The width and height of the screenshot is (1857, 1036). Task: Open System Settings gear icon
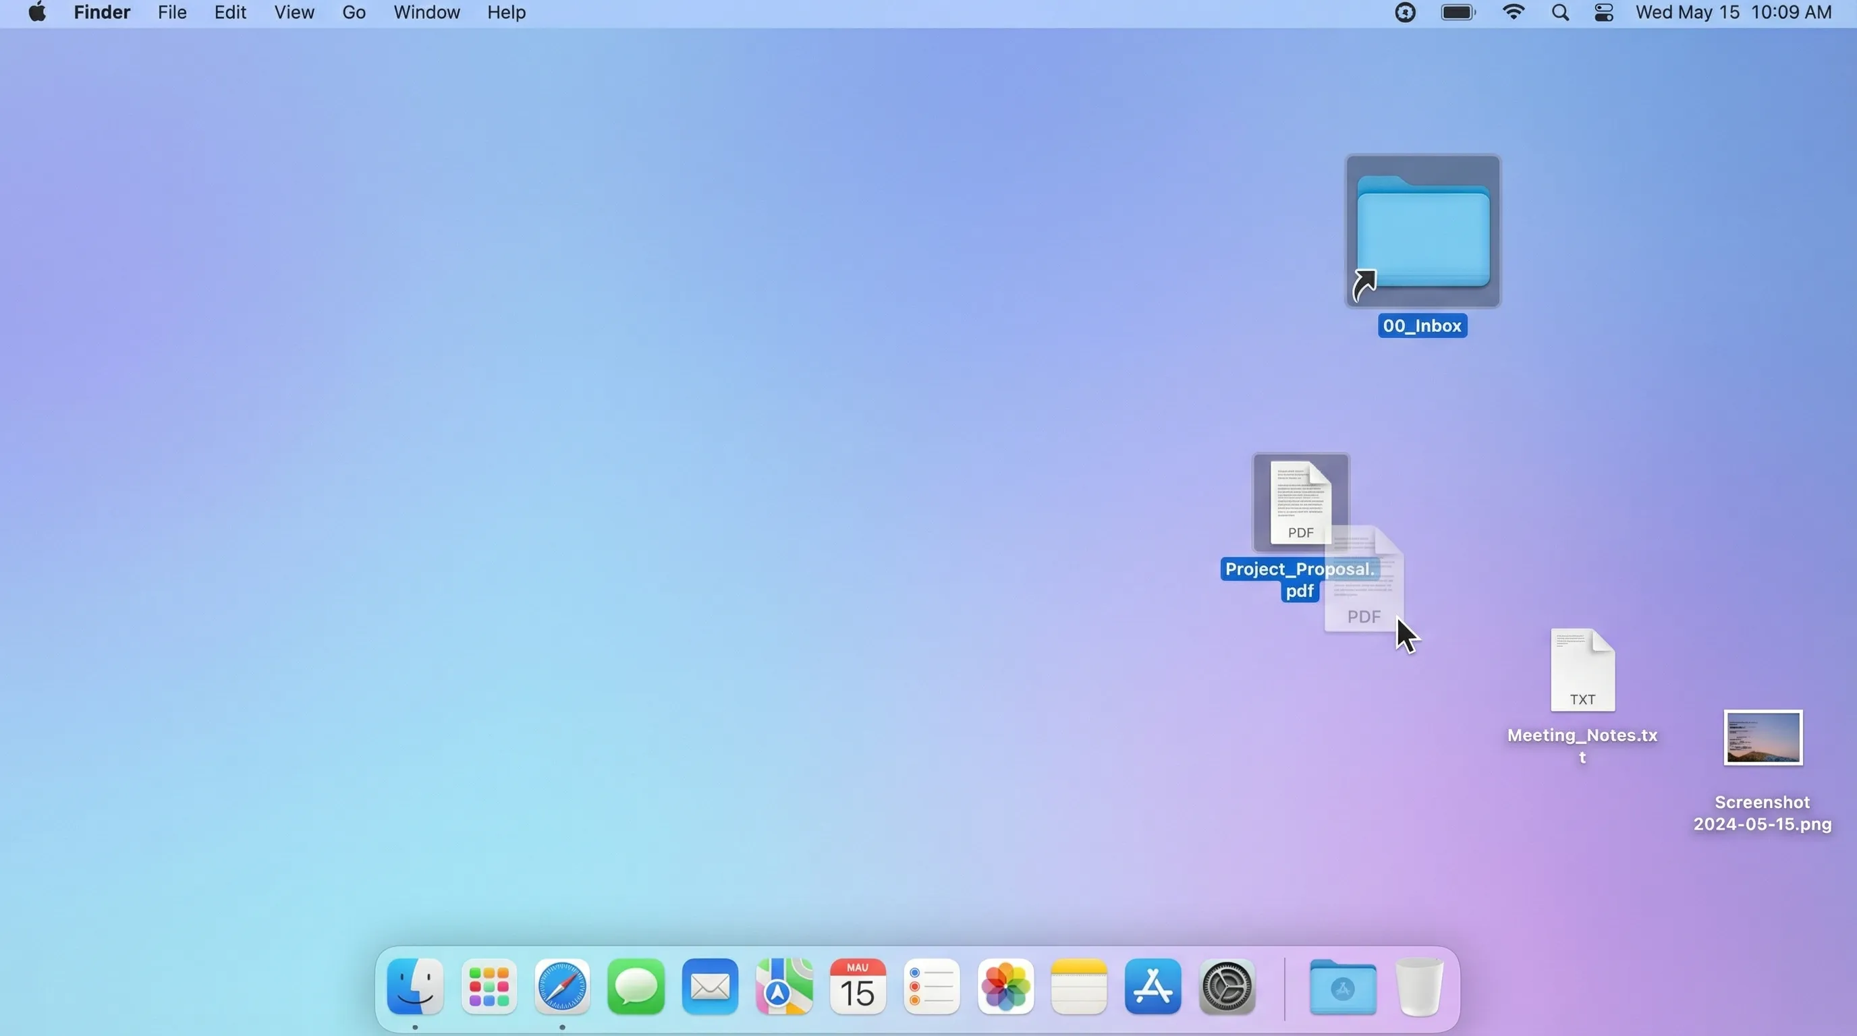(1227, 986)
